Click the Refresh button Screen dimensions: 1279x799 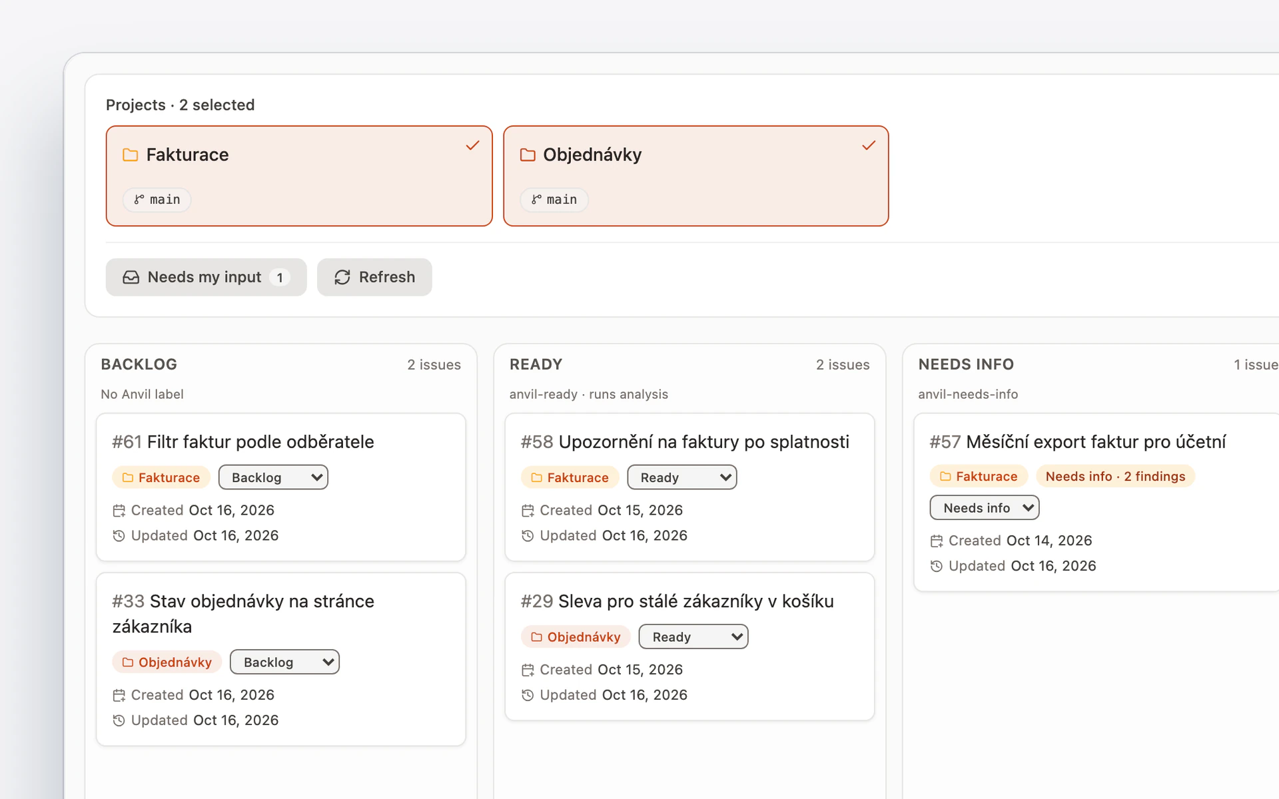point(374,278)
